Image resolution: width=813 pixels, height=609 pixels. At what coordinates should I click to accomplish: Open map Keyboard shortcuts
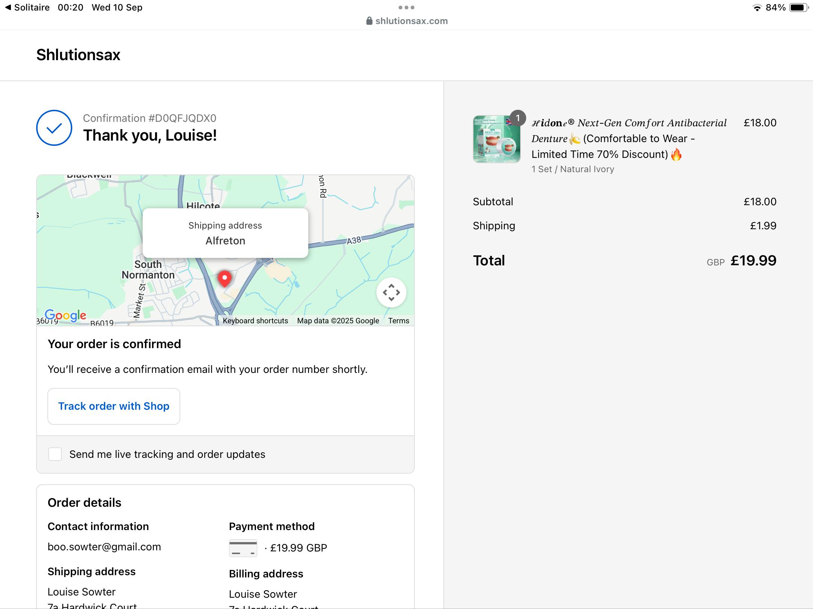coord(255,321)
